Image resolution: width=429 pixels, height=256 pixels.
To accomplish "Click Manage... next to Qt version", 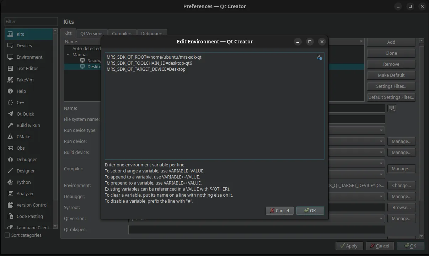I will 401,218.
